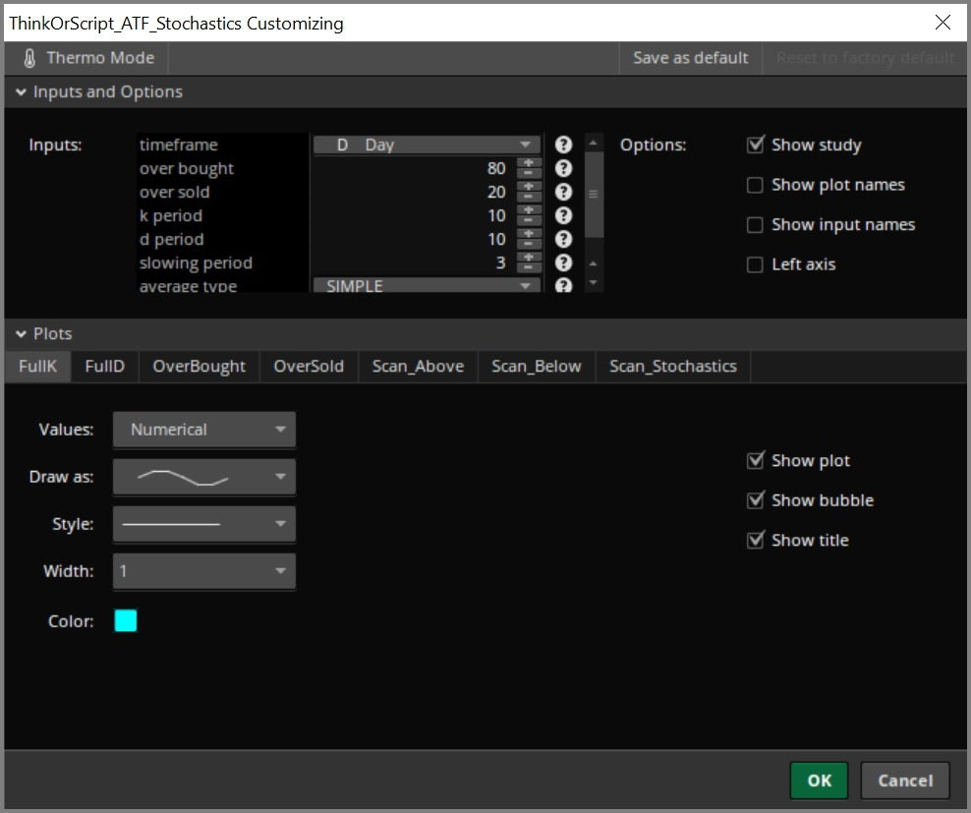
Task: Uncheck the Show plot checkbox
Action: (x=755, y=460)
